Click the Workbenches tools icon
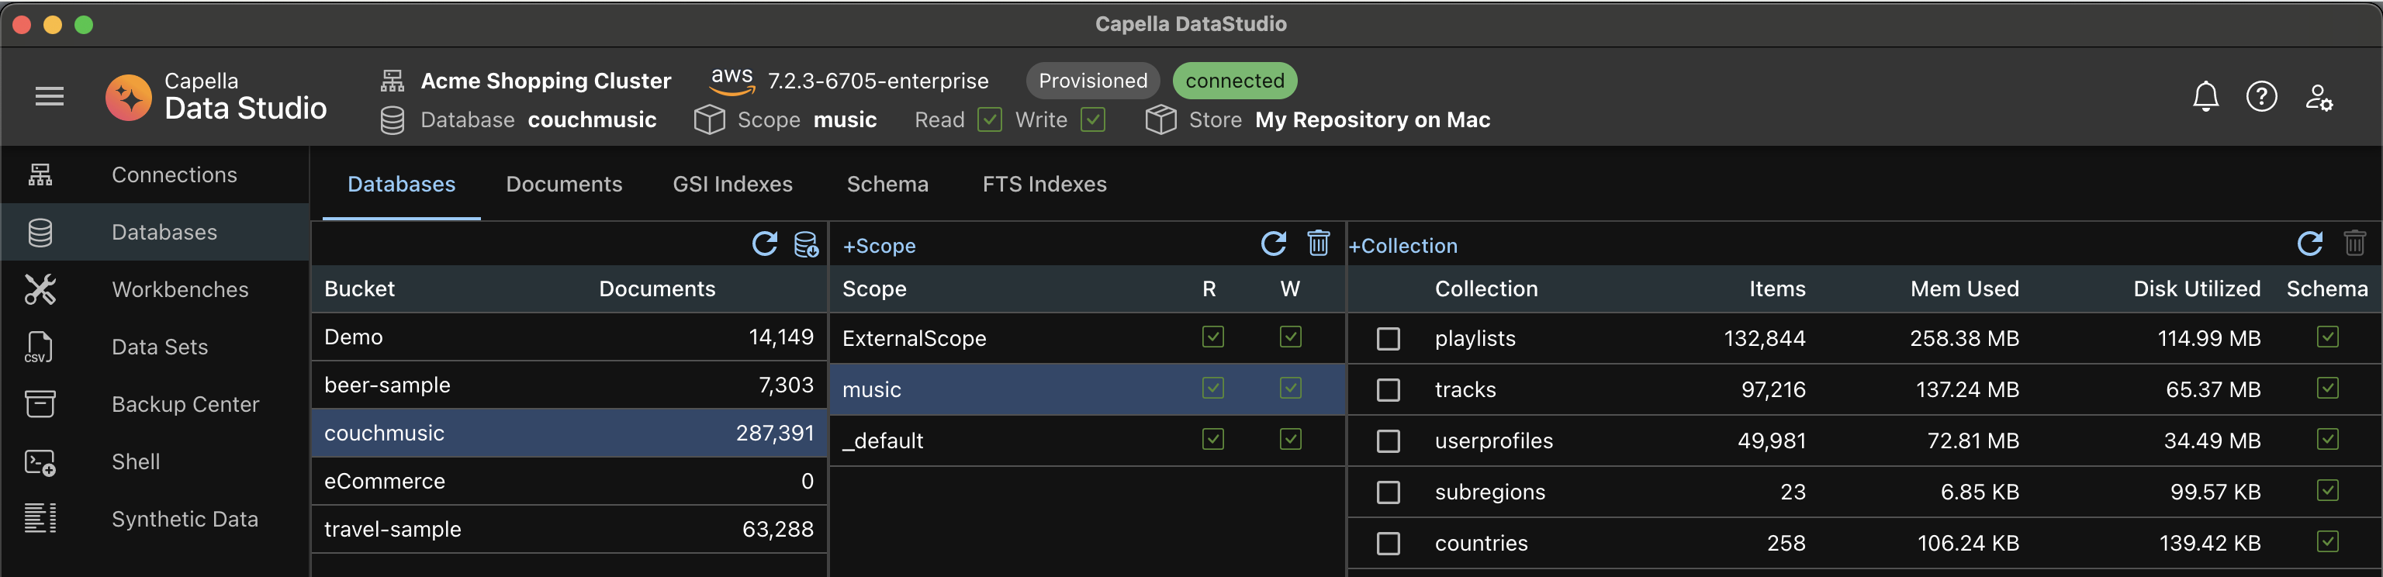 click(x=40, y=289)
